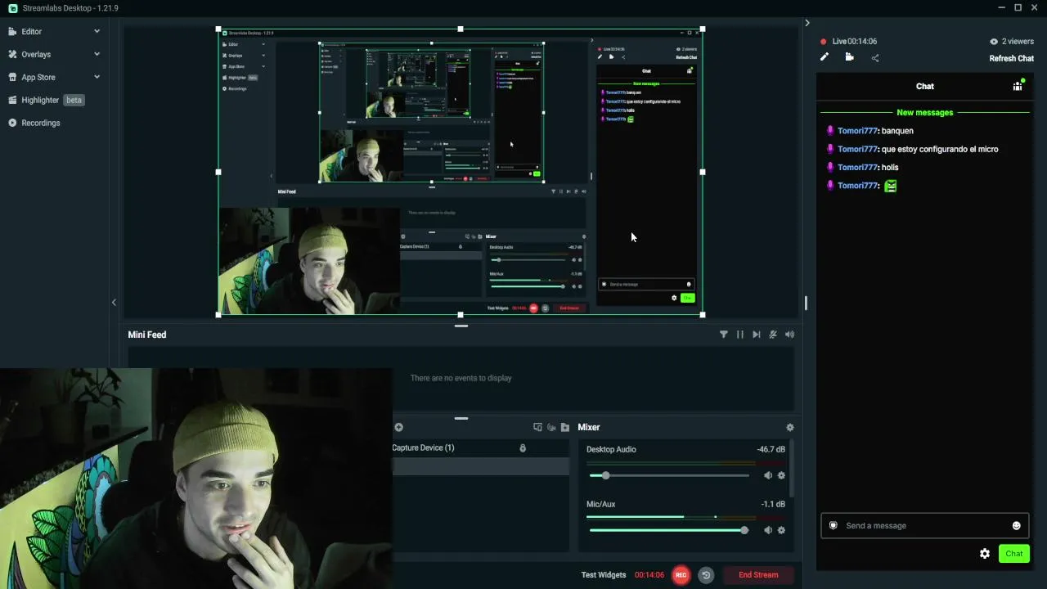Toggle recording with the REC button
The width and height of the screenshot is (1047, 589).
tap(681, 575)
